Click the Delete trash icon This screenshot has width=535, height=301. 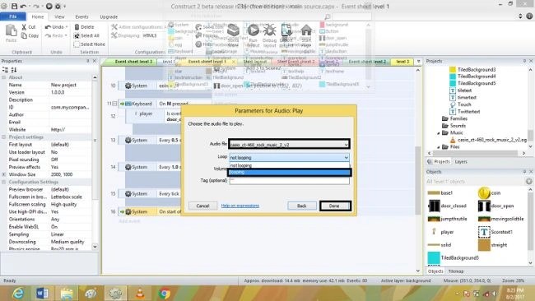click(x=77, y=27)
